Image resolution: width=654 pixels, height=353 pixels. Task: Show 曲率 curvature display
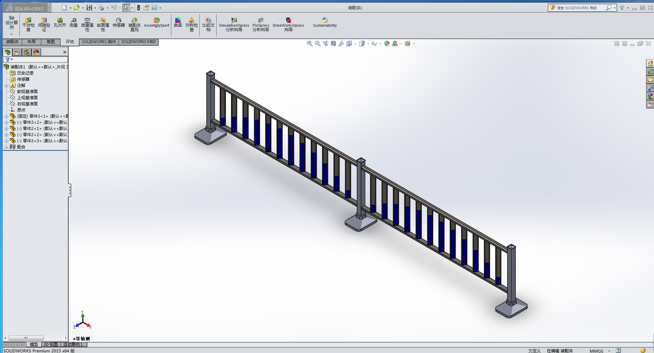(178, 23)
